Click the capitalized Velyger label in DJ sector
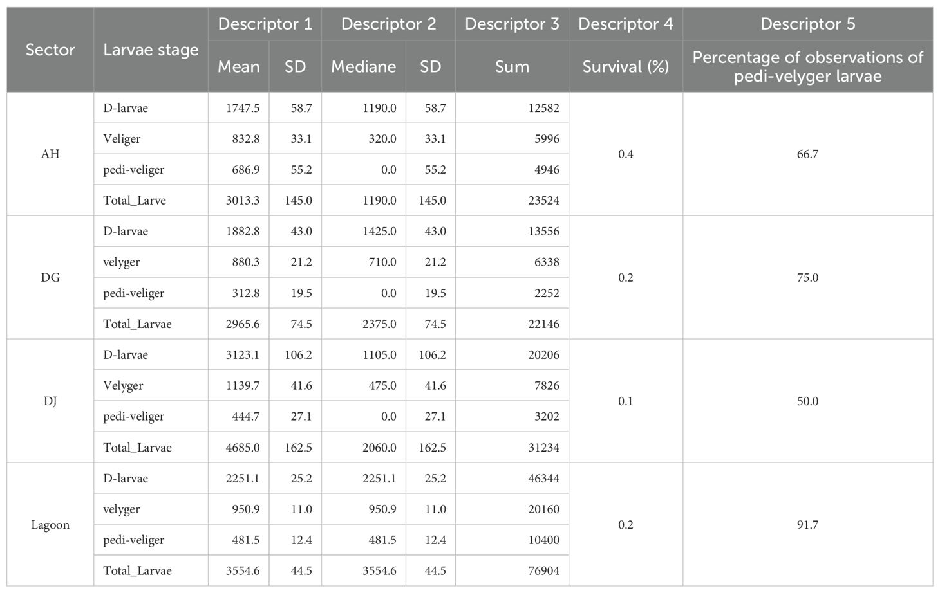 click(123, 386)
